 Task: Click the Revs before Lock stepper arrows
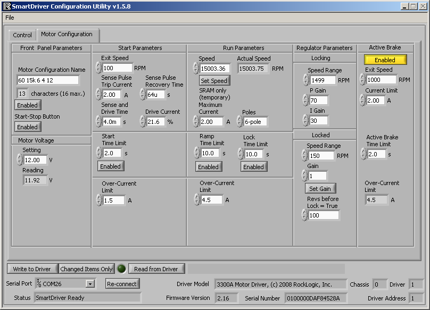tap(304, 215)
